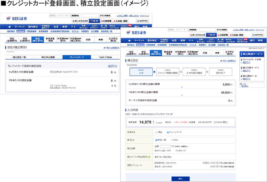Click 口座管理 button in the left window
The height and width of the screenshot is (182, 267).
click(x=106, y=21)
